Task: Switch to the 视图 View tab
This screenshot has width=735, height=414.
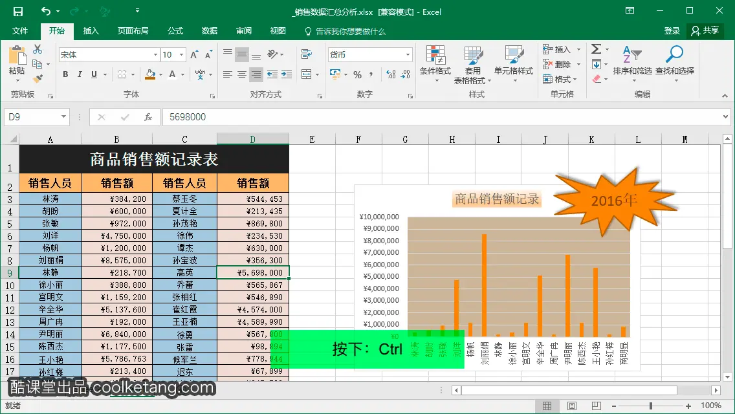Action: pos(278,31)
